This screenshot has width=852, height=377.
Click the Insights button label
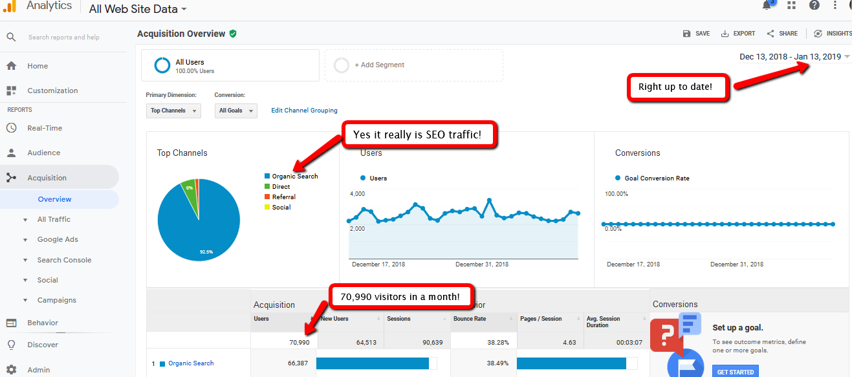[x=839, y=34]
